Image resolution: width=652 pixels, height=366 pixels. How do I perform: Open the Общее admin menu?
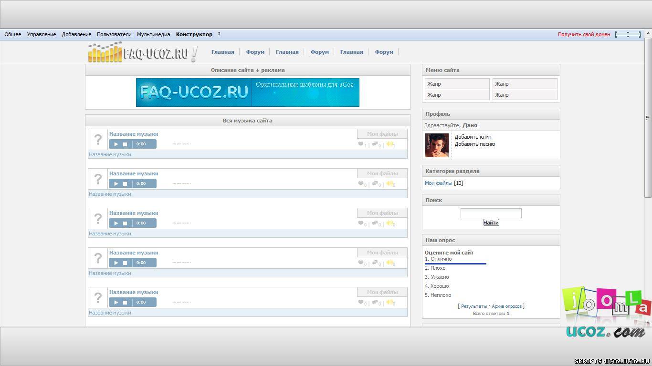[x=13, y=34]
